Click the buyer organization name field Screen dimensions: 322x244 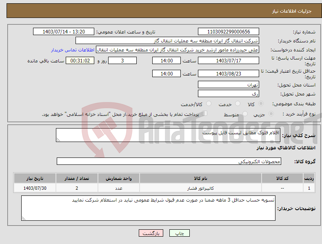[167, 41]
